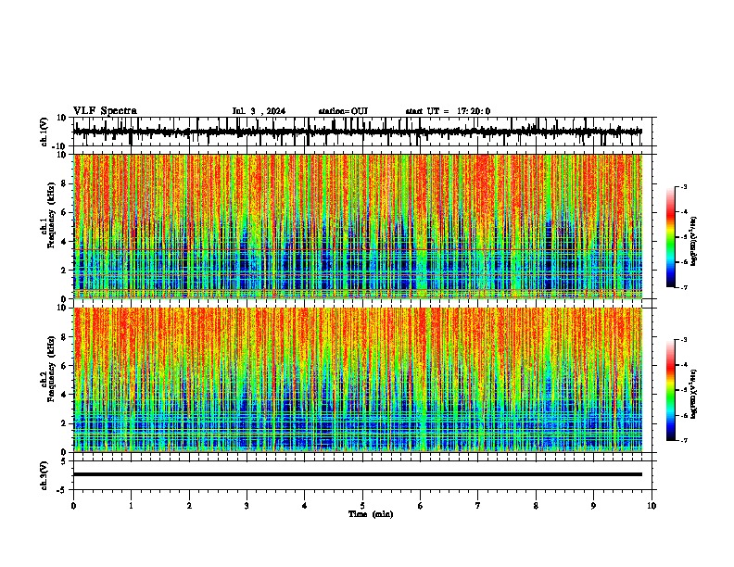Click the "-7" label on ch.2 colorbar
The height and width of the screenshot is (567, 734).
point(683,441)
